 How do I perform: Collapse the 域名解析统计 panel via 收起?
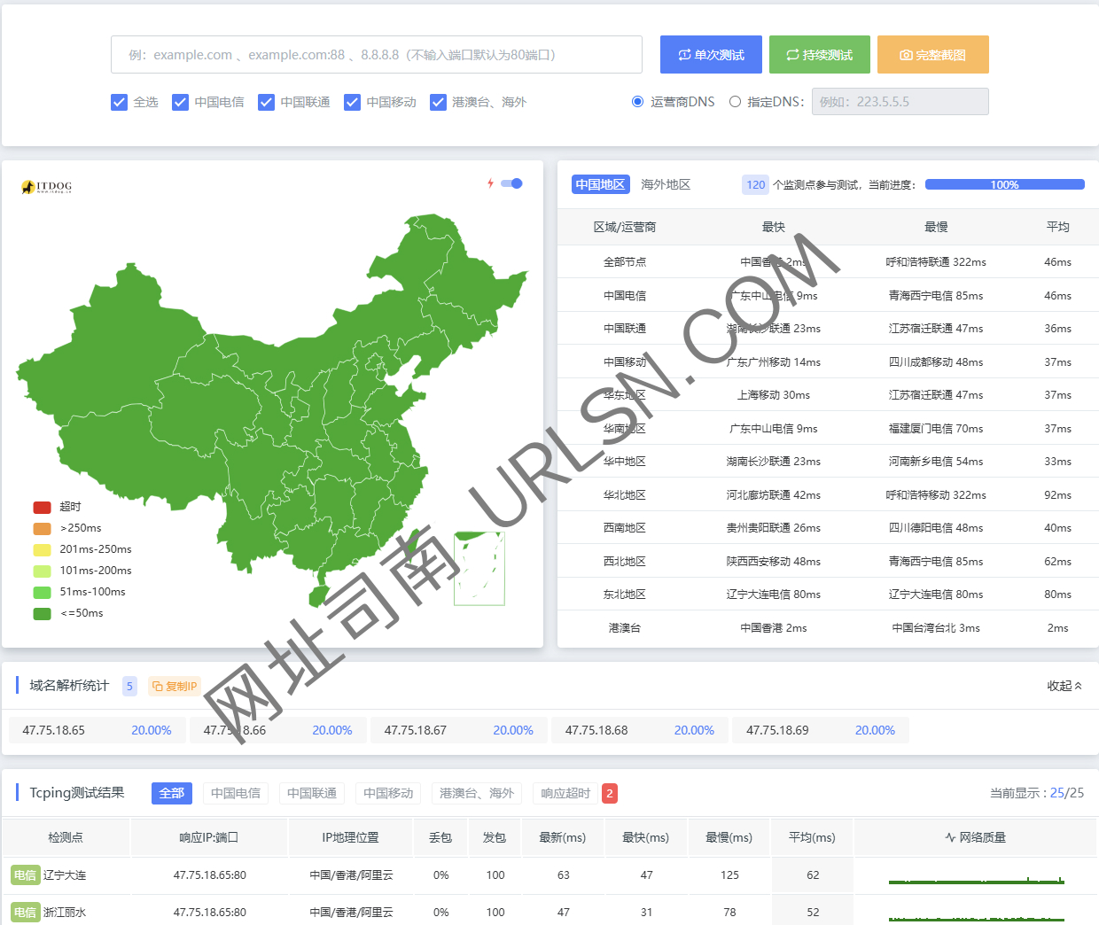point(1061,685)
